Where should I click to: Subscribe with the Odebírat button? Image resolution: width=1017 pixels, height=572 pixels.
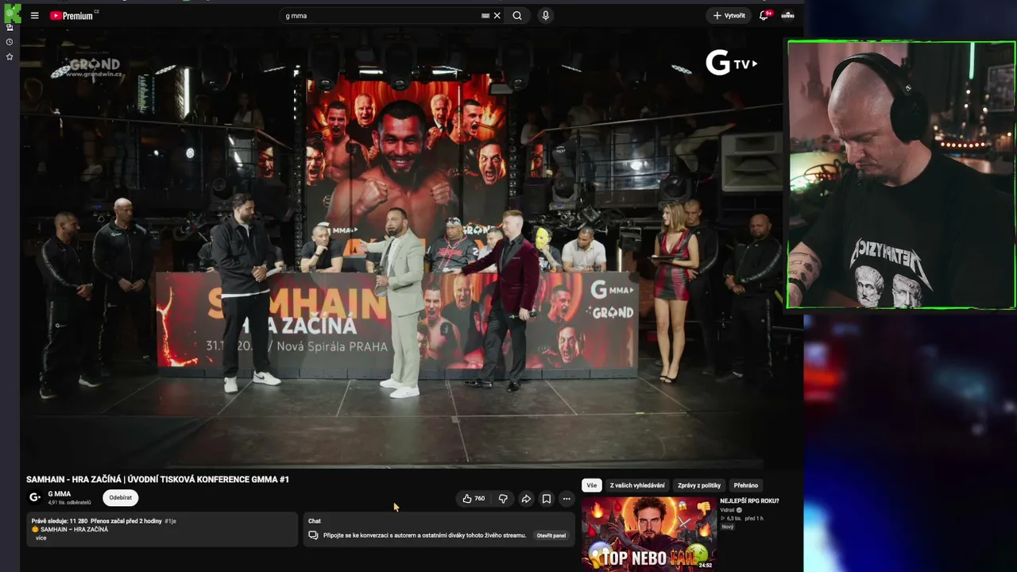coord(121,498)
